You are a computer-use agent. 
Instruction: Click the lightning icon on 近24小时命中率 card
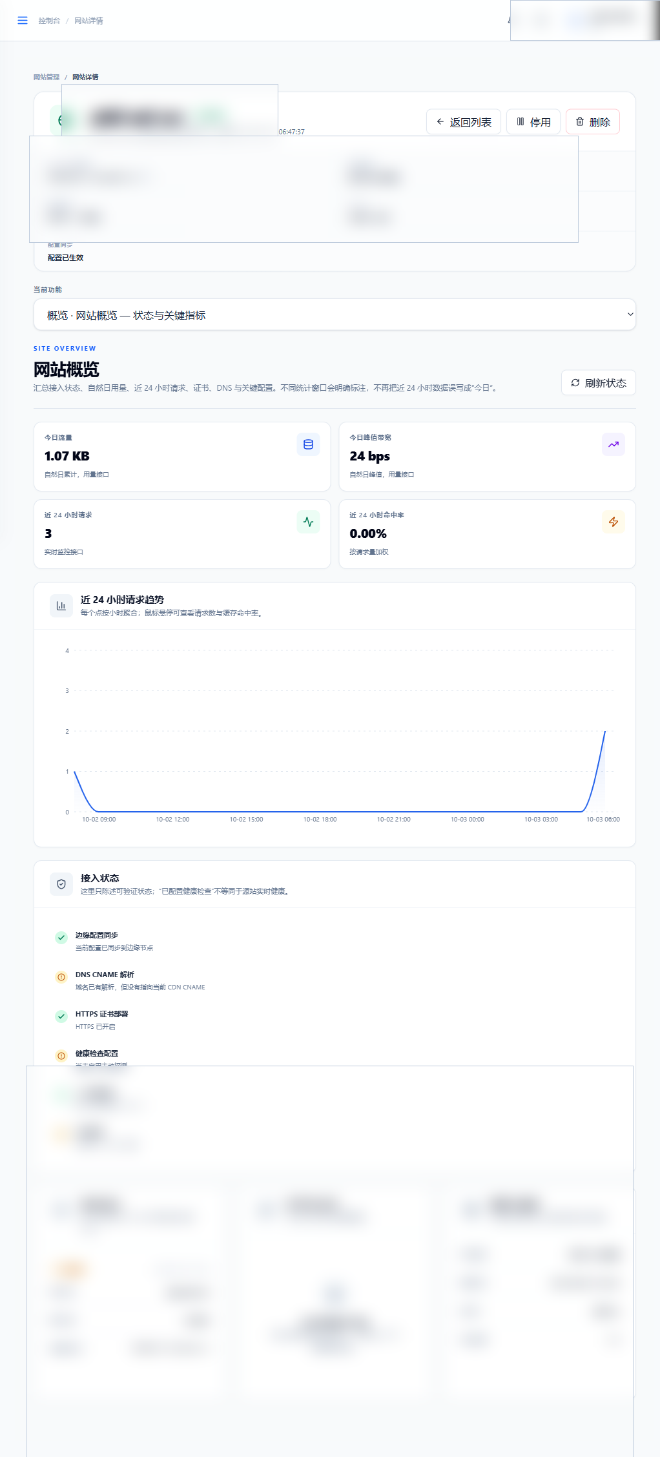[x=614, y=522]
